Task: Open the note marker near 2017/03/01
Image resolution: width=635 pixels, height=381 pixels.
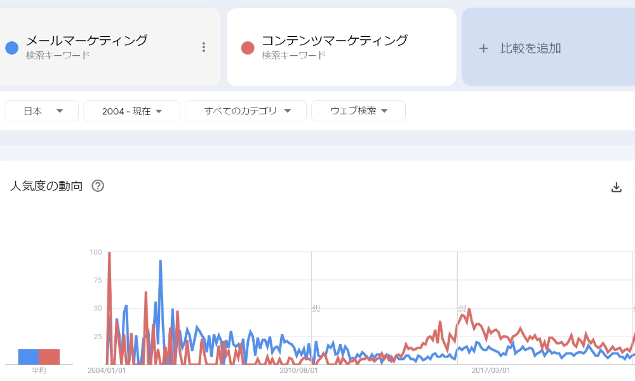Action: click(x=462, y=309)
